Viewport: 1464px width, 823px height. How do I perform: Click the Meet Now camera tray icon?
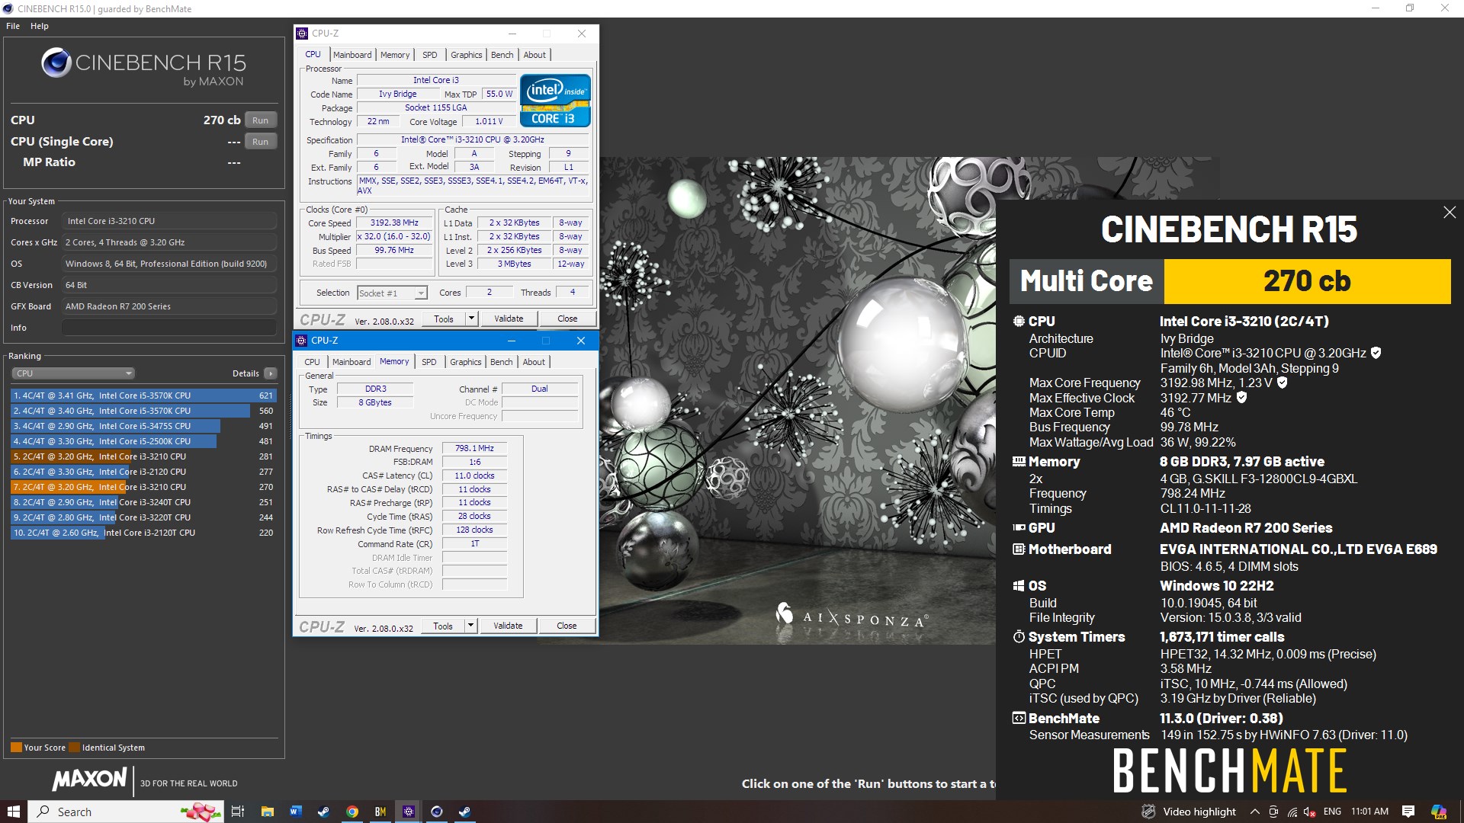[1274, 812]
